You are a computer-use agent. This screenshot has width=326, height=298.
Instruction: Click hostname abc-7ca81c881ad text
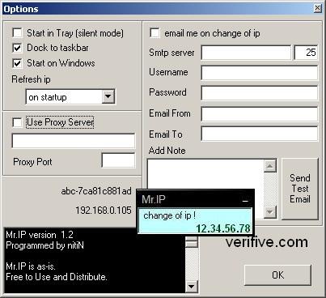click(x=96, y=191)
